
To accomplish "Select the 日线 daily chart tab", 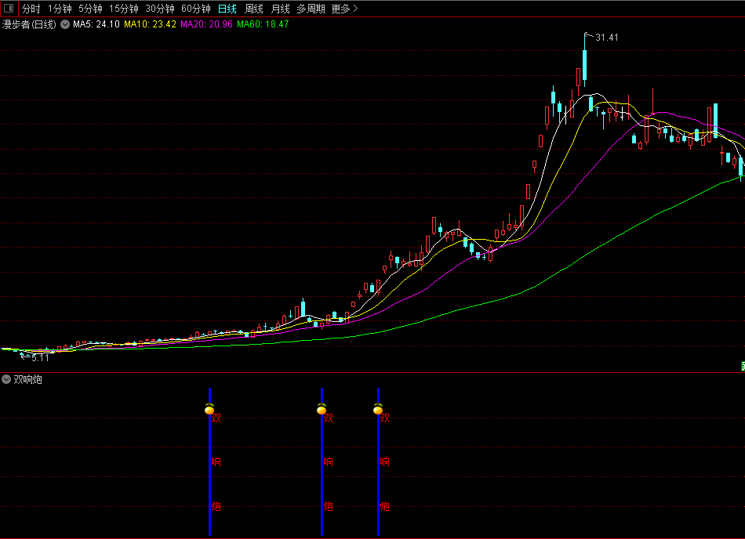I will pos(227,9).
